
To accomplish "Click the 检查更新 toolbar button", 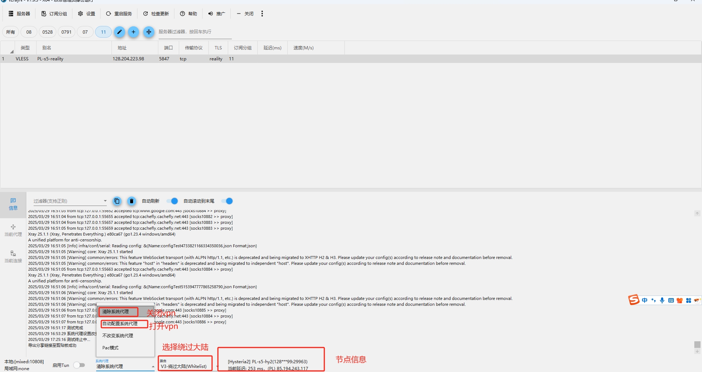I will pyautogui.click(x=156, y=14).
